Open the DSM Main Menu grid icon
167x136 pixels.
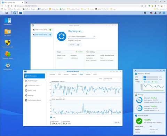pos(7,13)
